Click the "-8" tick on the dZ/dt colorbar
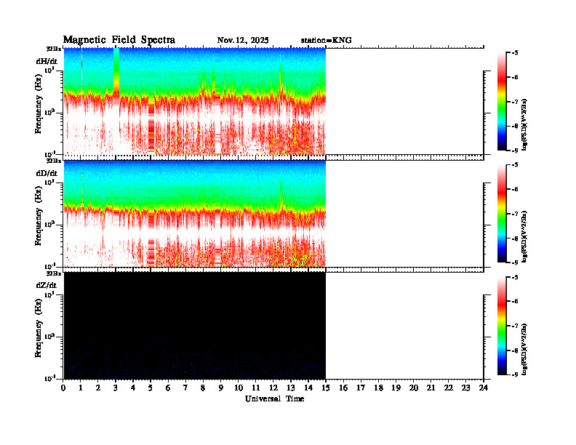 pyautogui.click(x=515, y=350)
